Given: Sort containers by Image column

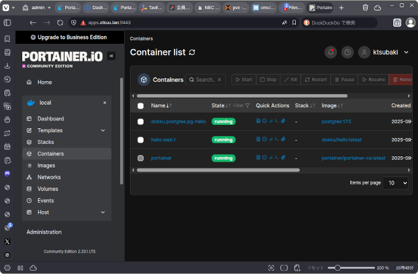Looking at the screenshot, I should coord(332,106).
